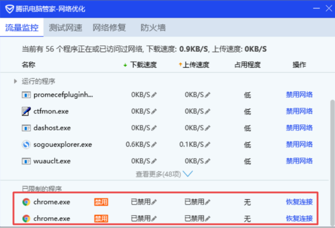Edit upload limit pencil for wuauclt.exe
The width and height of the screenshot is (335, 228).
coord(208,161)
